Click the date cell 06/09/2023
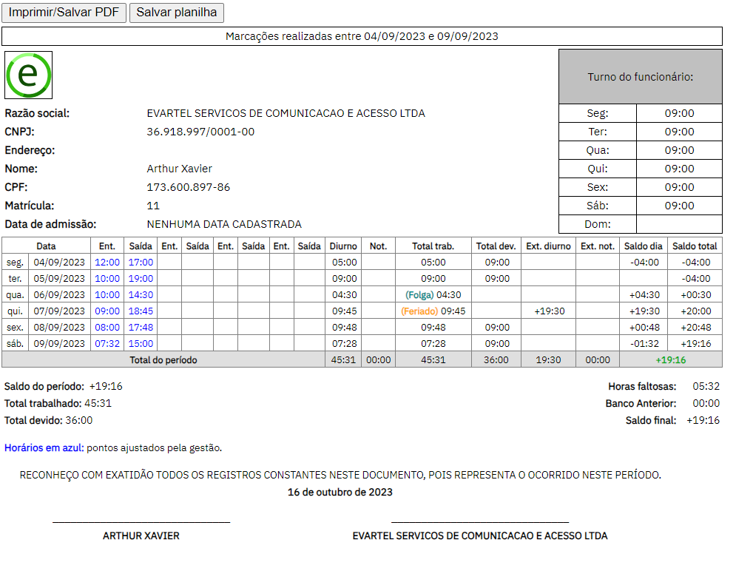Viewport: 736px width, 568px height. 59,295
